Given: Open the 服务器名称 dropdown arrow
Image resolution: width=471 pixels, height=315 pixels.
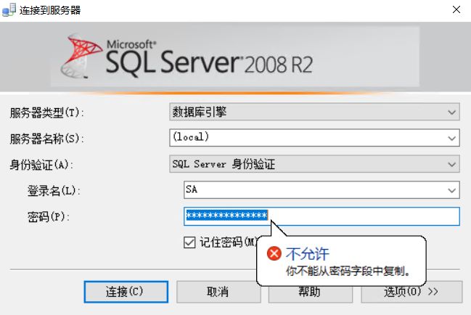Looking at the screenshot, I should pos(452,138).
